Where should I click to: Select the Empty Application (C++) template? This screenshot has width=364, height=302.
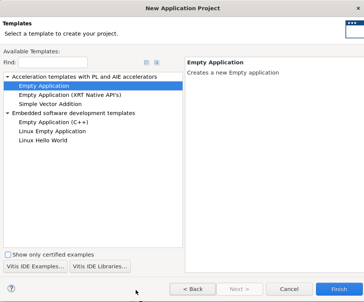(53, 122)
